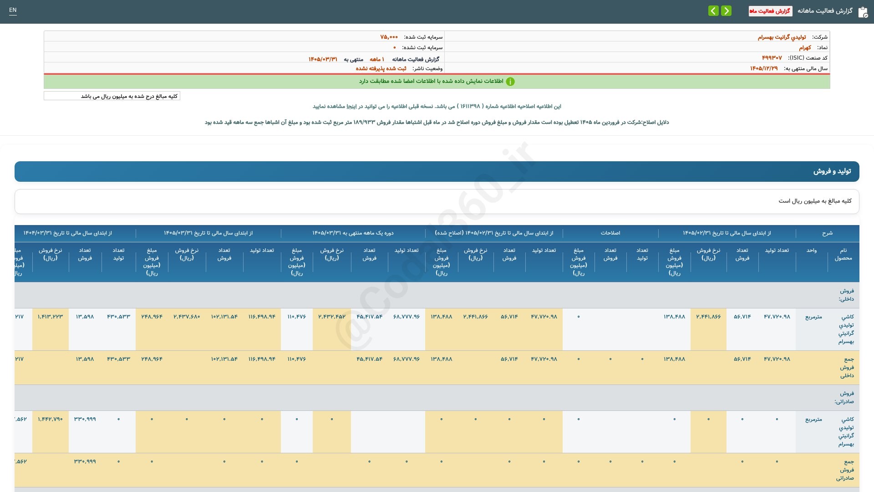
Task: Select the ISIC code '۴۹۹۳۰۷'
Action: tap(772, 58)
